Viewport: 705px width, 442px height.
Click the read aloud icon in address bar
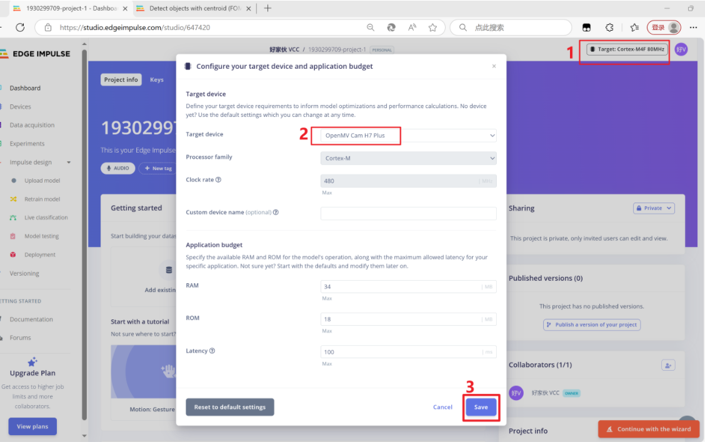tap(412, 28)
